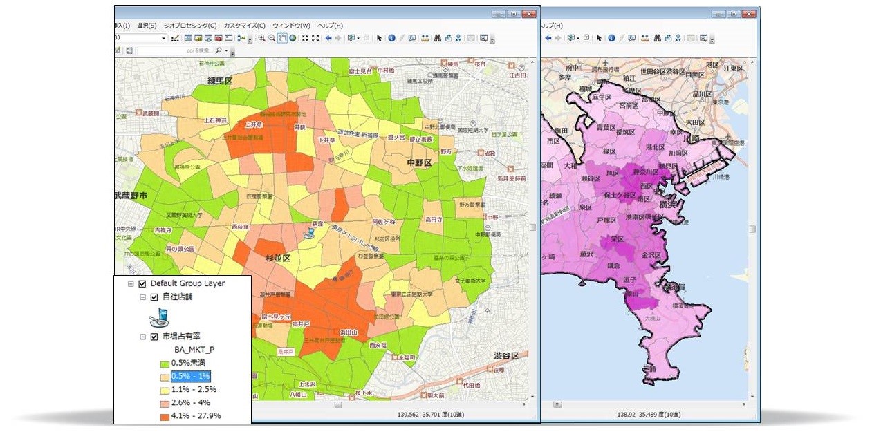
Task: Open the カスタマイズ(C) menu
Action: tap(244, 26)
